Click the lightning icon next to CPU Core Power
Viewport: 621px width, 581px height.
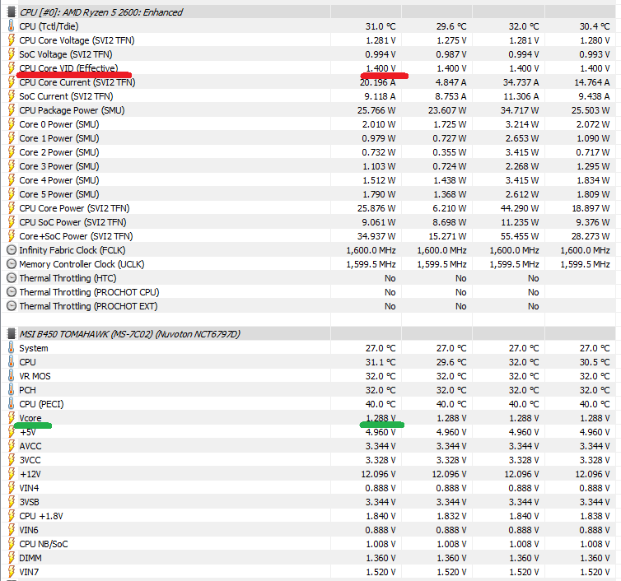tap(11, 208)
